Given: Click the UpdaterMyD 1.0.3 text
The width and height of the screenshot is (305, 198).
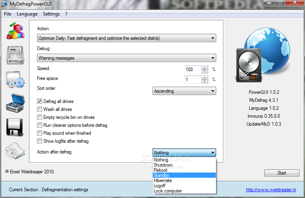Looking at the screenshot, I should (264, 124).
